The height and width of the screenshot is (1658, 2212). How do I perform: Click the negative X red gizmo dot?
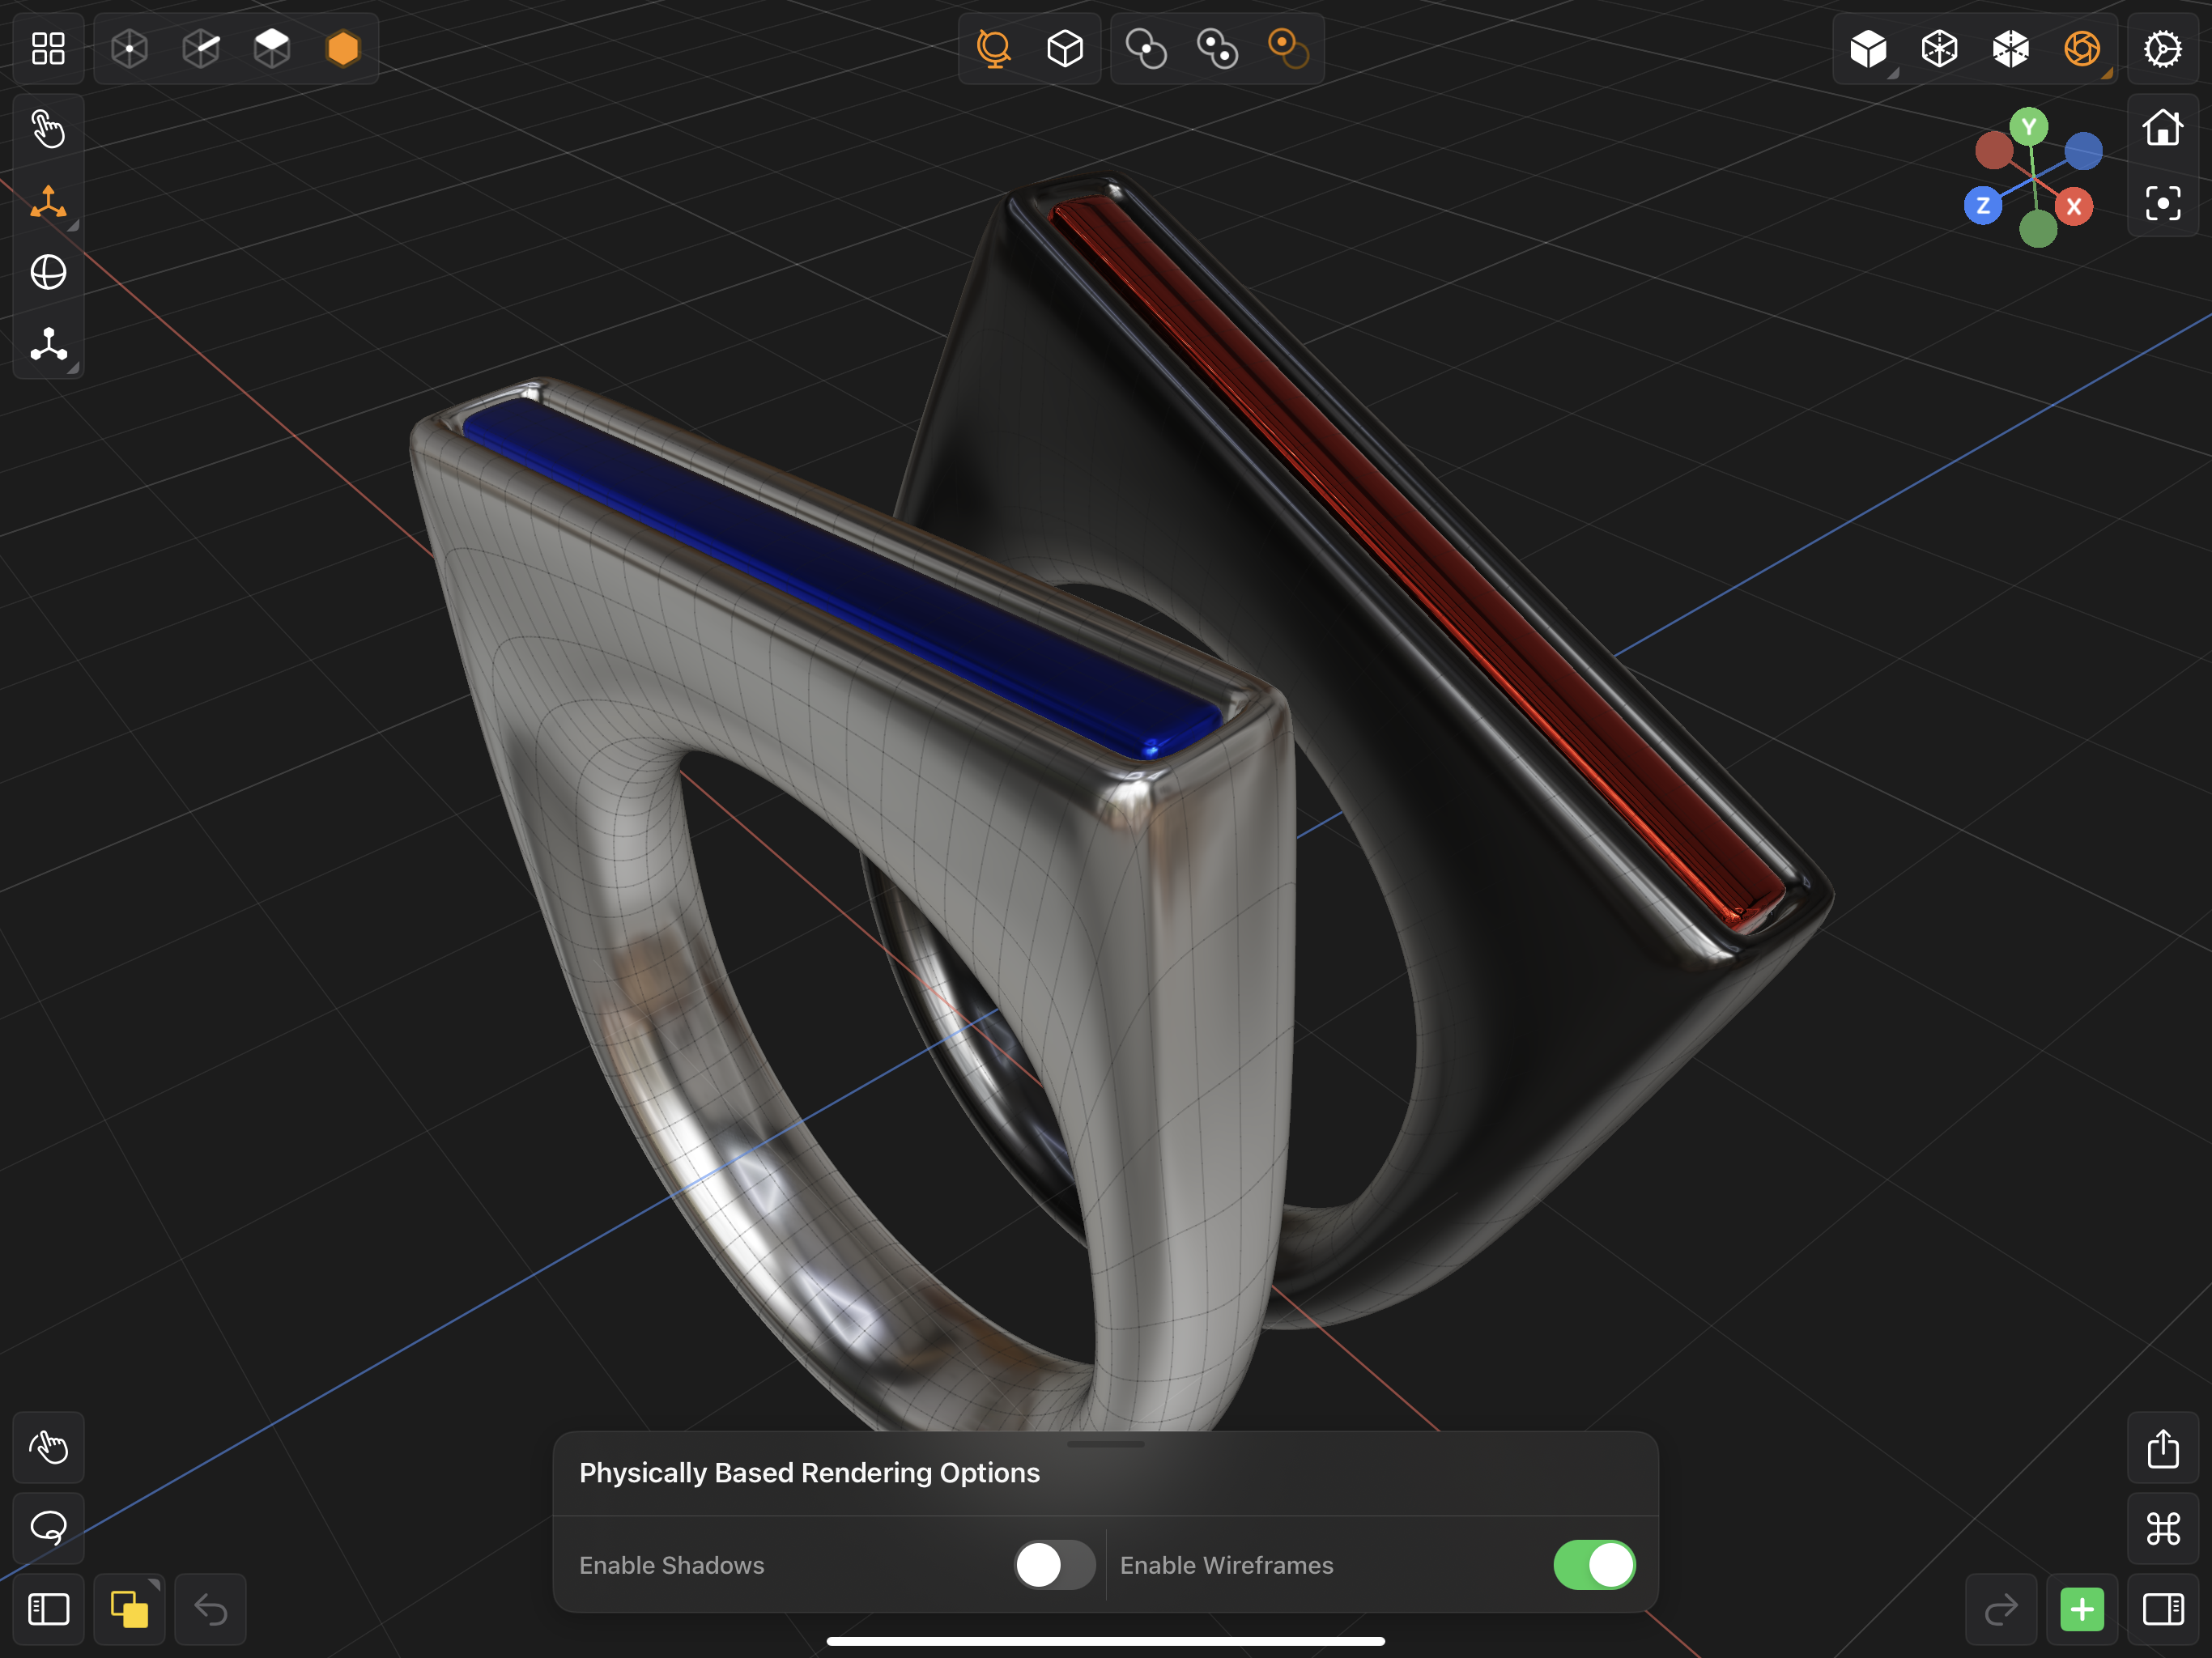1993,151
